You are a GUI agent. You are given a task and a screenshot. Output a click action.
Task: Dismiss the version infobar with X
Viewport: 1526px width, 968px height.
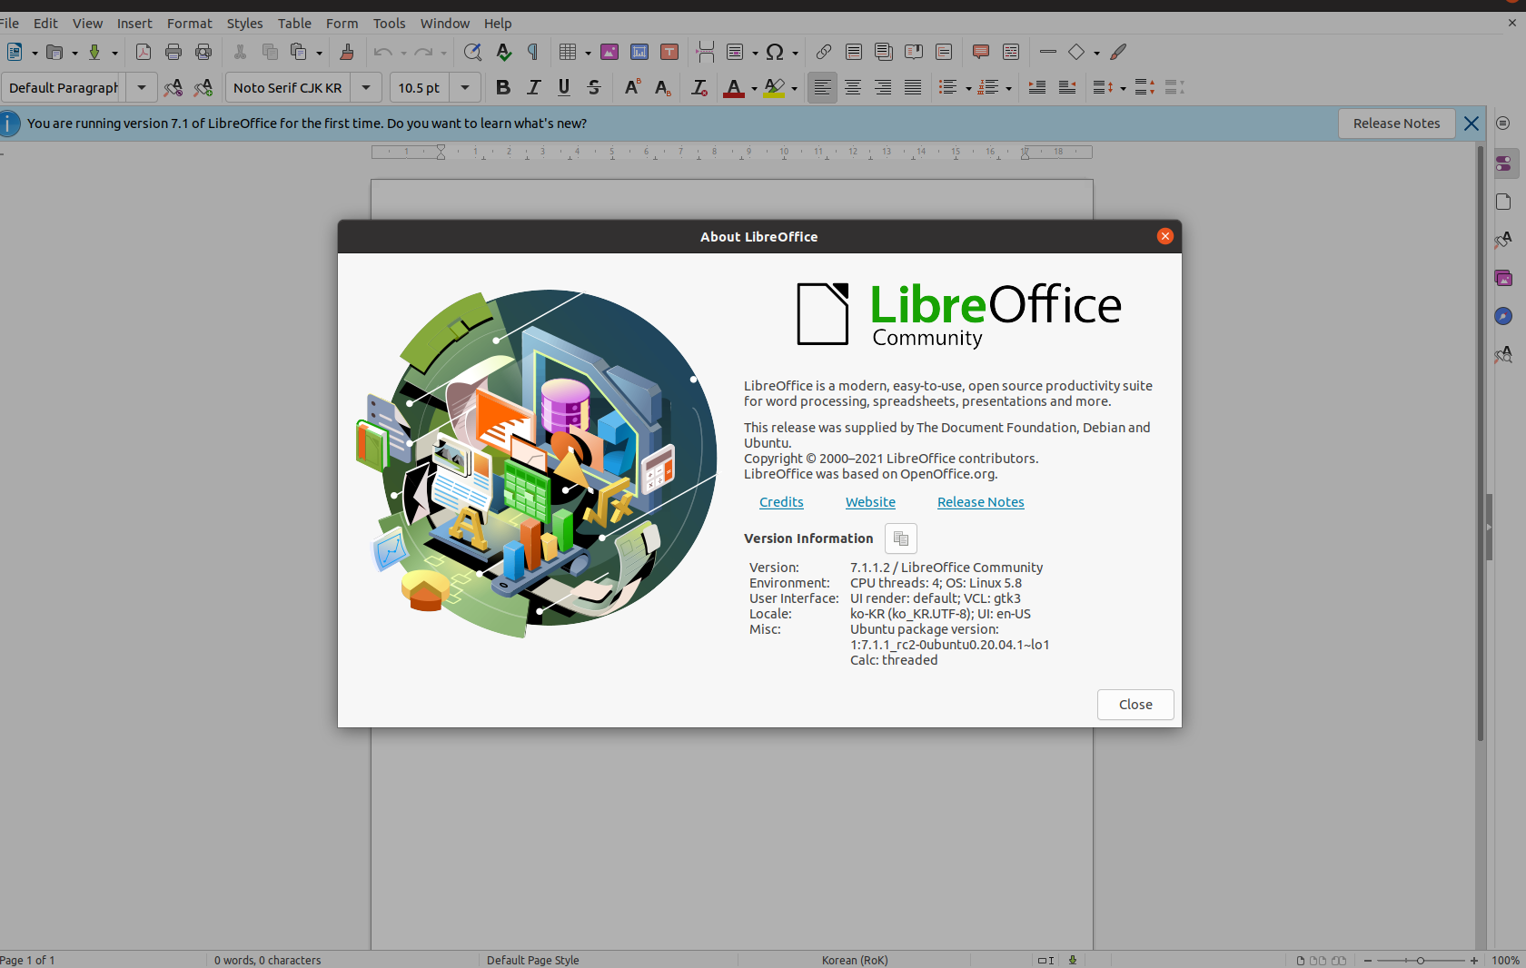click(x=1471, y=123)
